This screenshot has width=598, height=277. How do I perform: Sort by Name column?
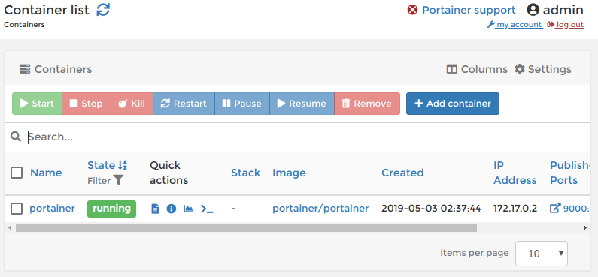point(46,173)
